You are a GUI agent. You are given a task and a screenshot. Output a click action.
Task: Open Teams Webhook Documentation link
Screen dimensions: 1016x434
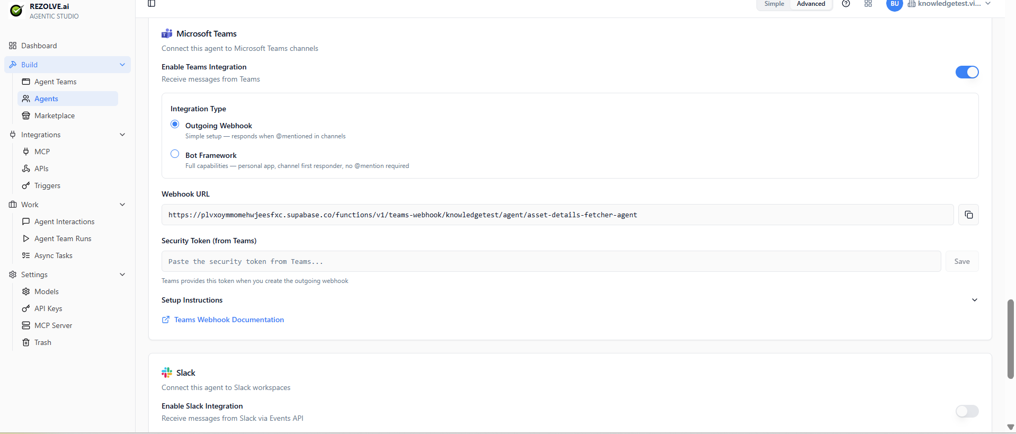pos(229,320)
